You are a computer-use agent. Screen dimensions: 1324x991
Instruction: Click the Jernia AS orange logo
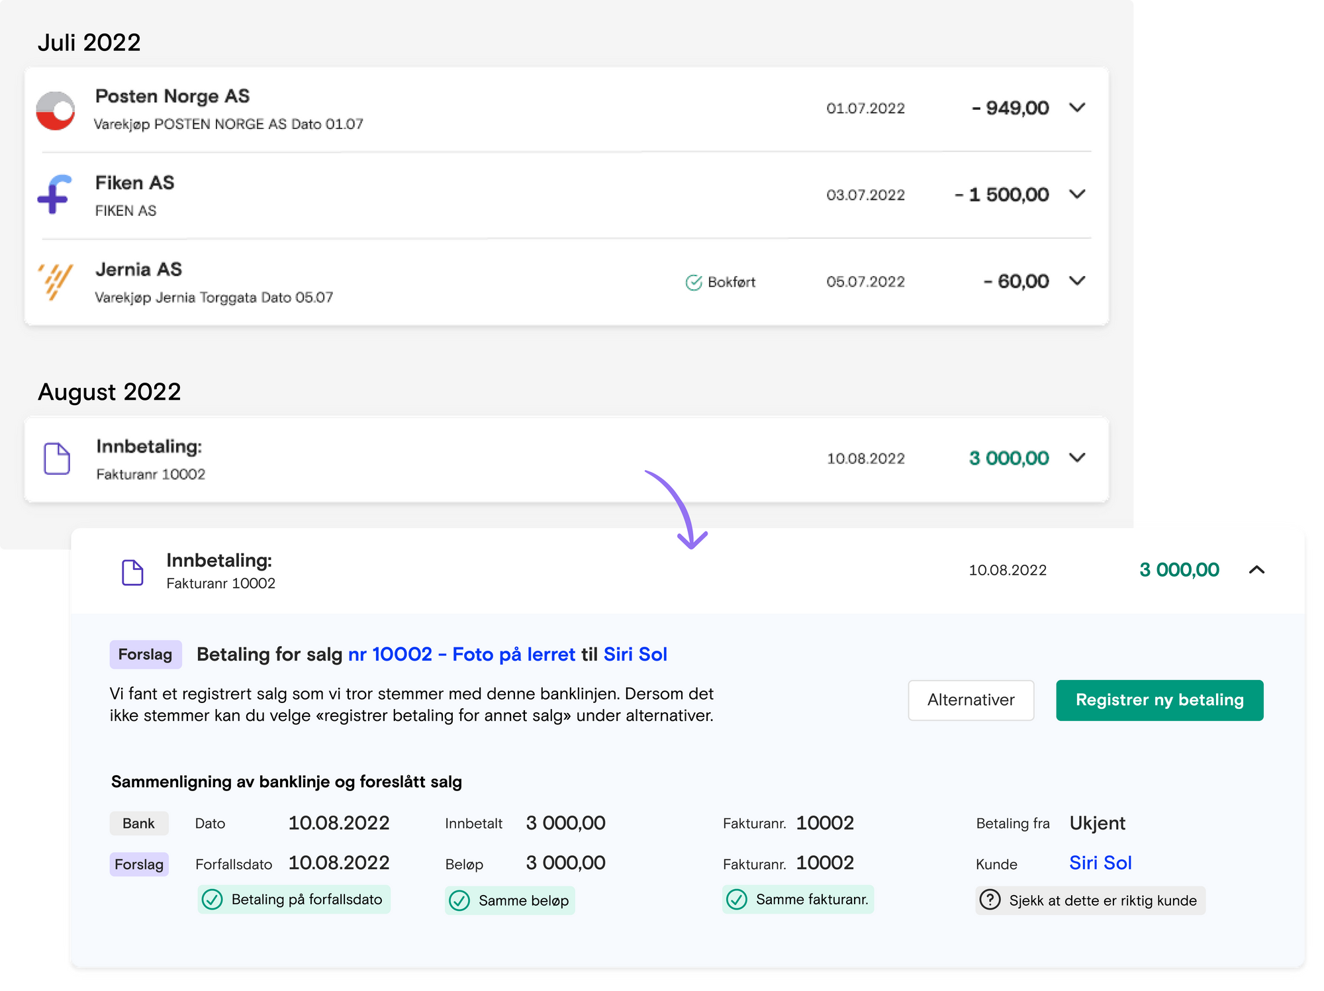[x=56, y=281]
